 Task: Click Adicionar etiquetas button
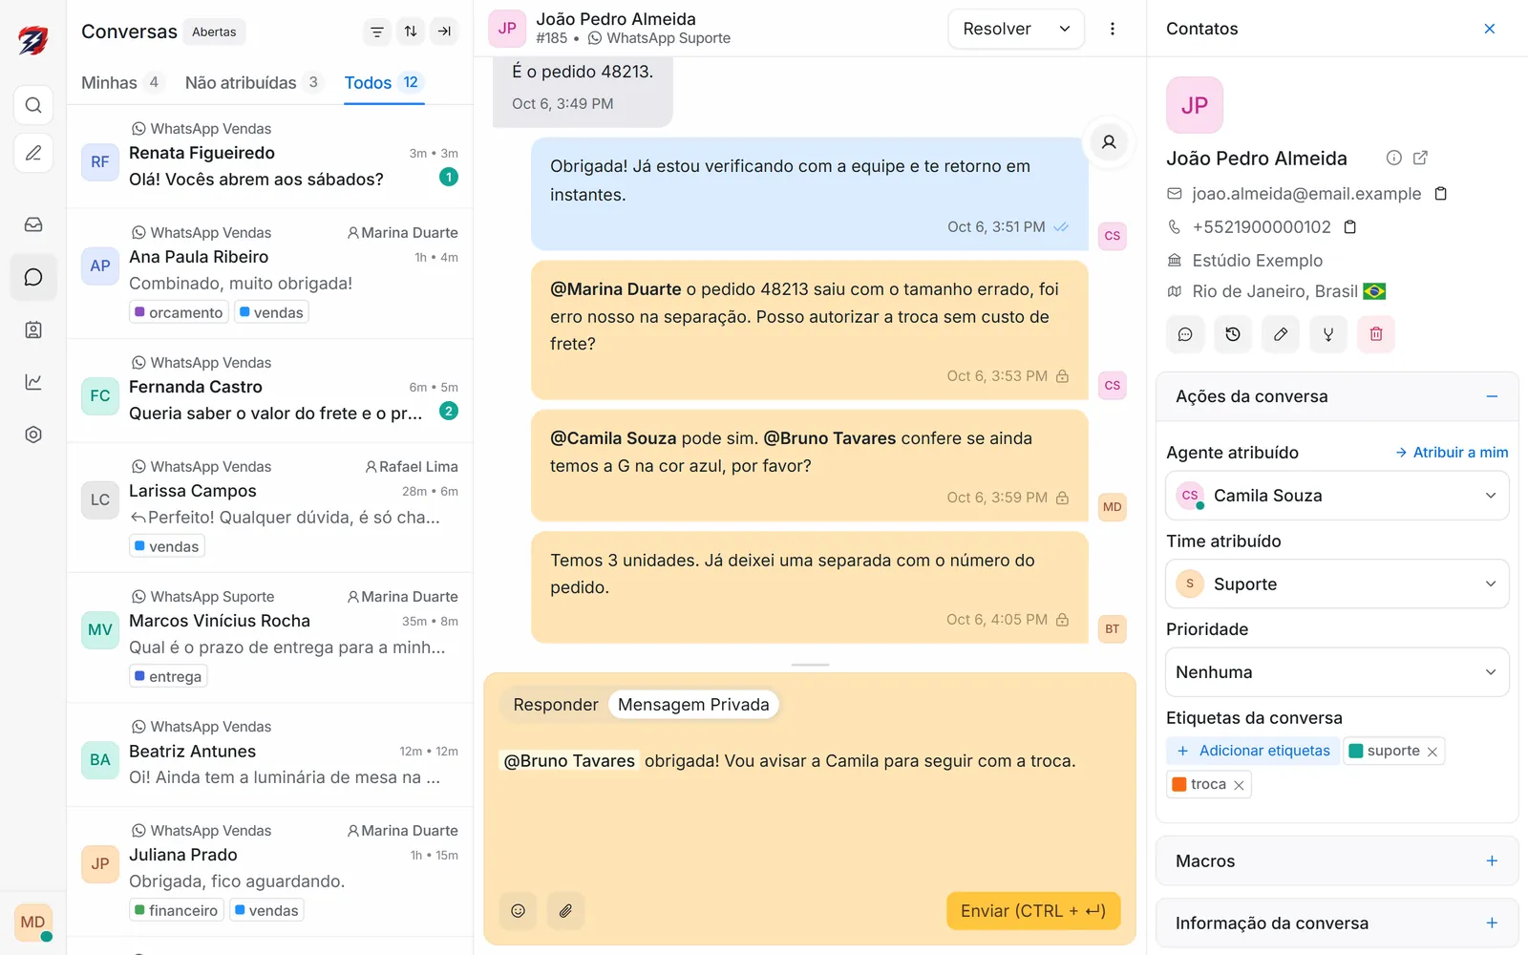[x=1253, y=751]
